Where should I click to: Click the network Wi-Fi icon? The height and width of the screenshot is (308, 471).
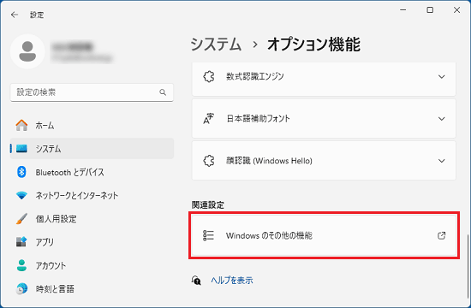pos(21,195)
